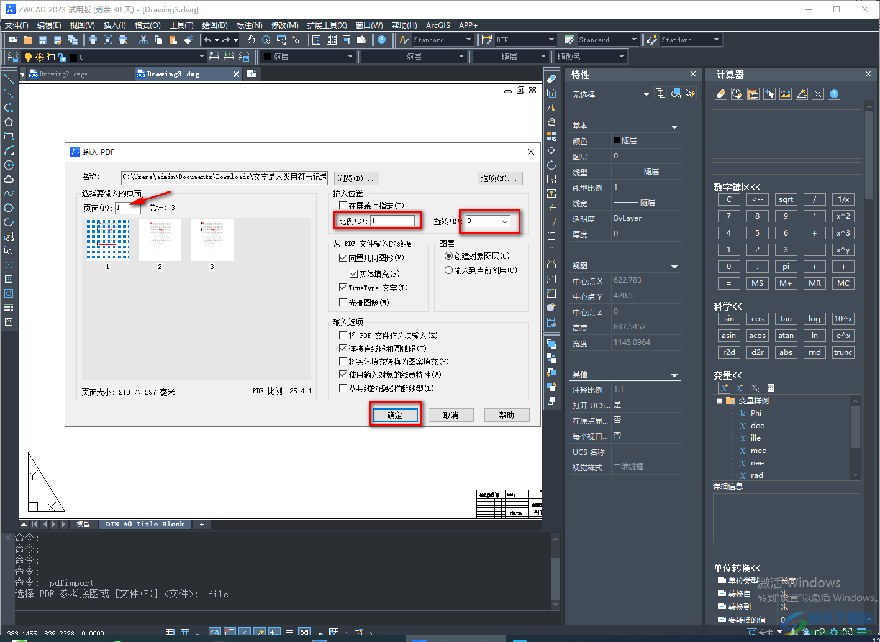Screen dimensions: 880x642
Task: Select '输入到当前图层' radio button
Action: point(448,270)
